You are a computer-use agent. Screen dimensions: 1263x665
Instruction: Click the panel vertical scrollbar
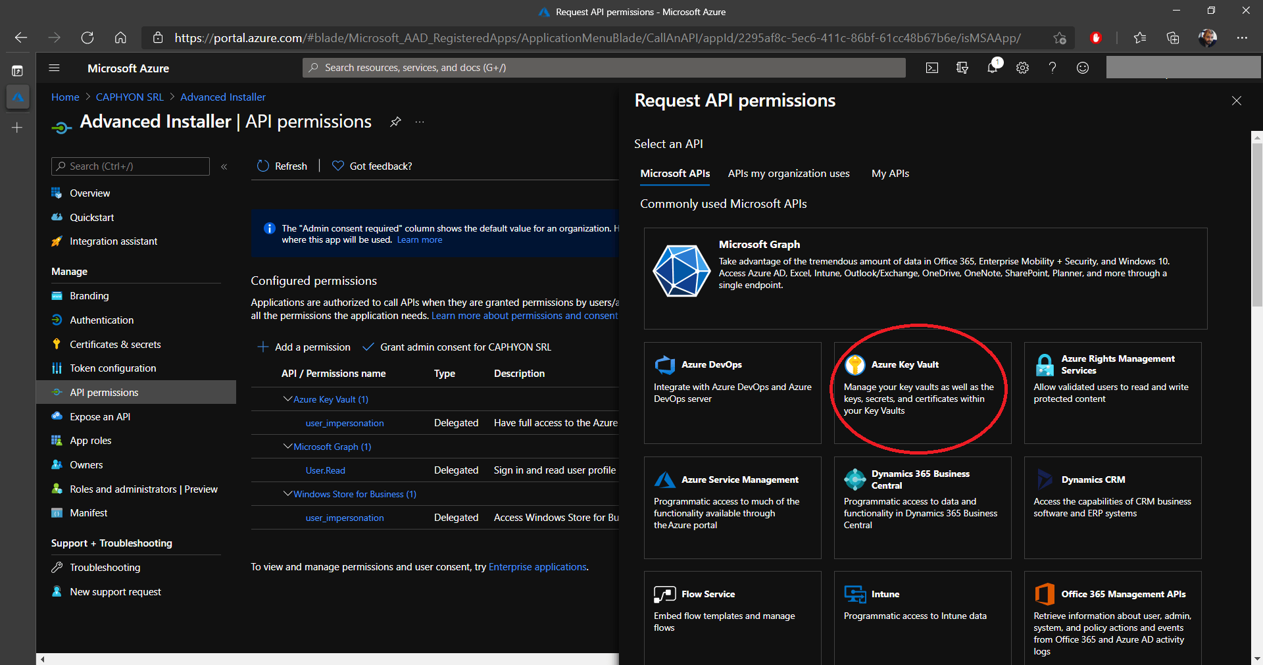click(x=1257, y=224)
